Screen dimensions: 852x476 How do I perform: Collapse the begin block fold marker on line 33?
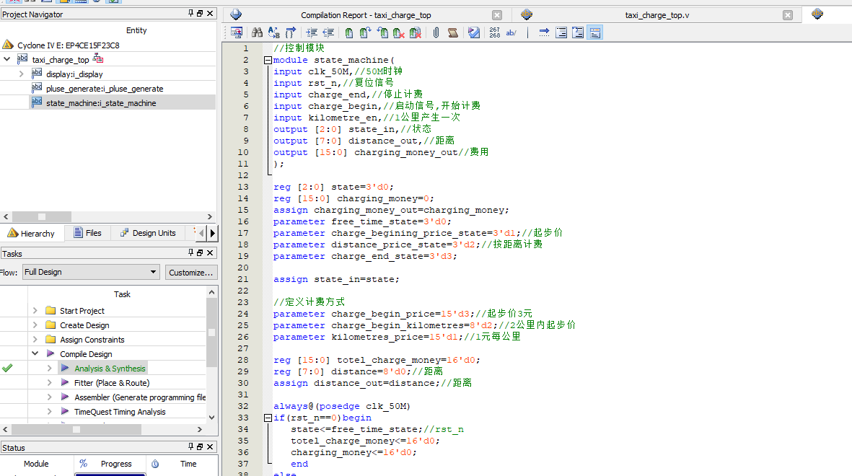coord(268,418)
